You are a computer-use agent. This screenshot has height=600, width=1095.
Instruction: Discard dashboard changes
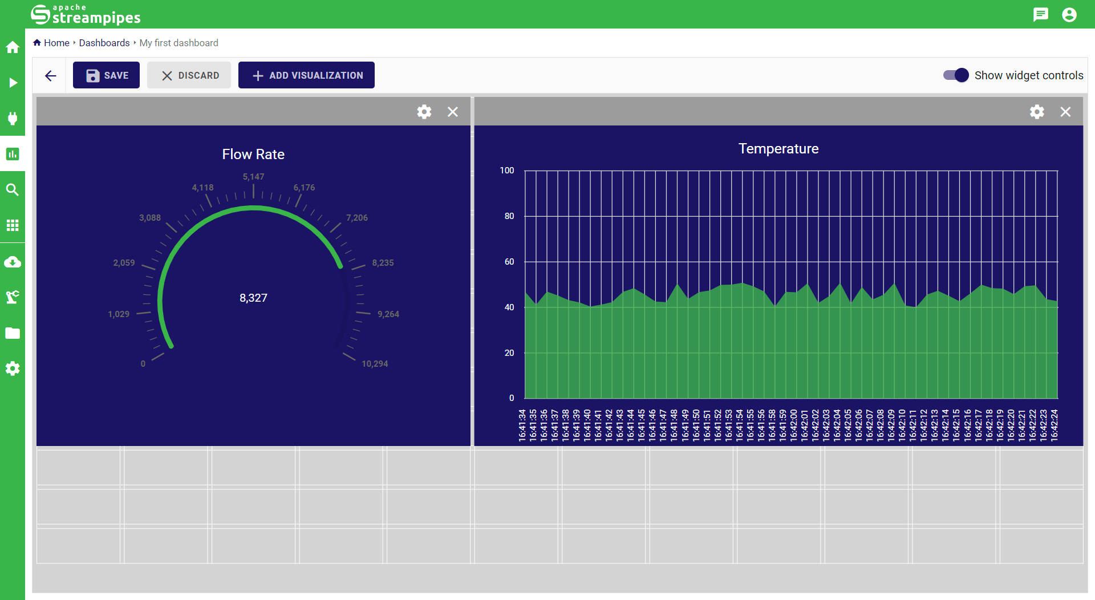click(189, 75)
